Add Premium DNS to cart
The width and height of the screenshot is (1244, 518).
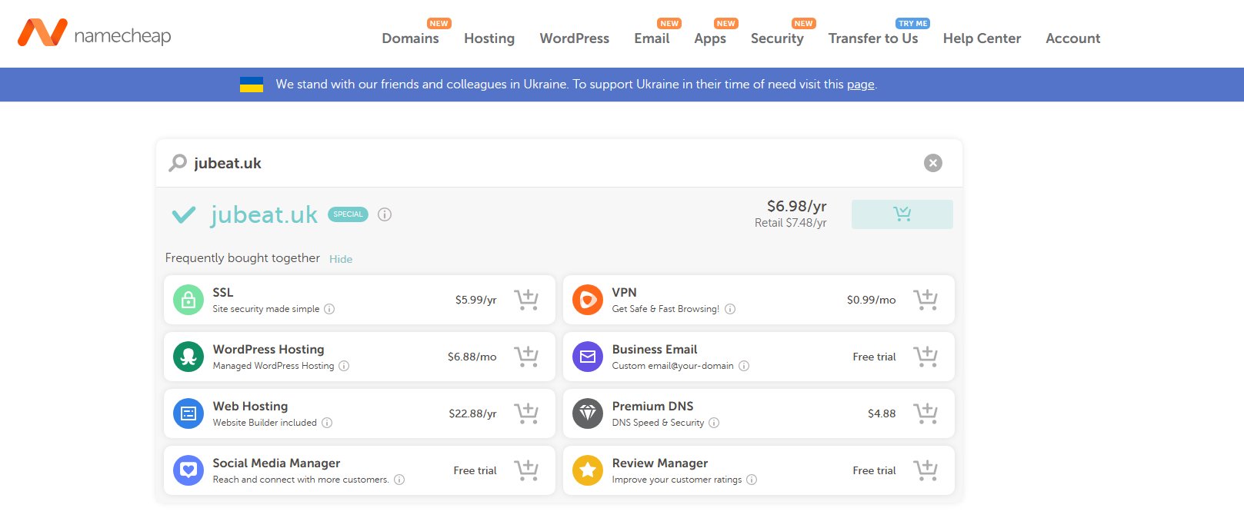(925, 413)
